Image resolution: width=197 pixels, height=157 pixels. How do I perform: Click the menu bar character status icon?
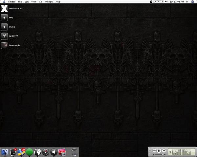[151, 2]
